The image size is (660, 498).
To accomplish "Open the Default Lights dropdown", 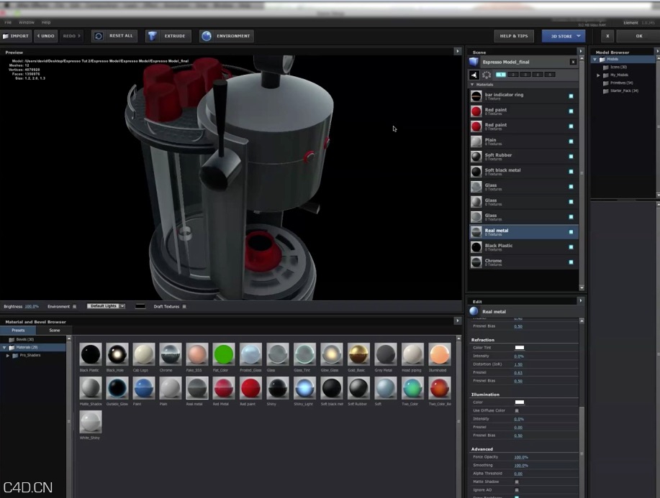I will click(x=106, y=306).
